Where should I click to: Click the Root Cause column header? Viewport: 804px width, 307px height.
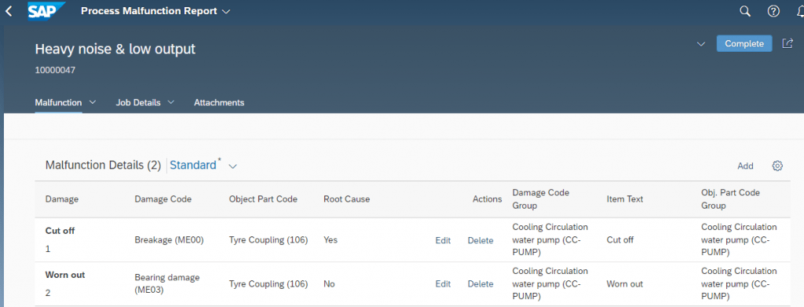click(346, 199)
